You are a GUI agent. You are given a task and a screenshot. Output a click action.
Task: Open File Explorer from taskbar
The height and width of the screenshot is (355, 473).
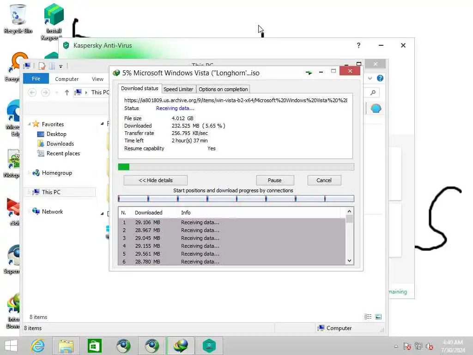(x=66, y=346)
